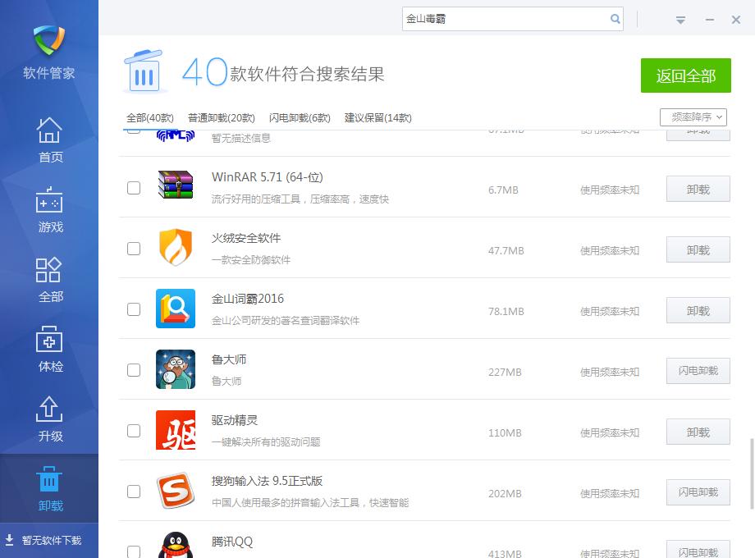
Task: Uninstall 金山词霸2016 via its 卸载 button
Action: [x=698, y=310]
